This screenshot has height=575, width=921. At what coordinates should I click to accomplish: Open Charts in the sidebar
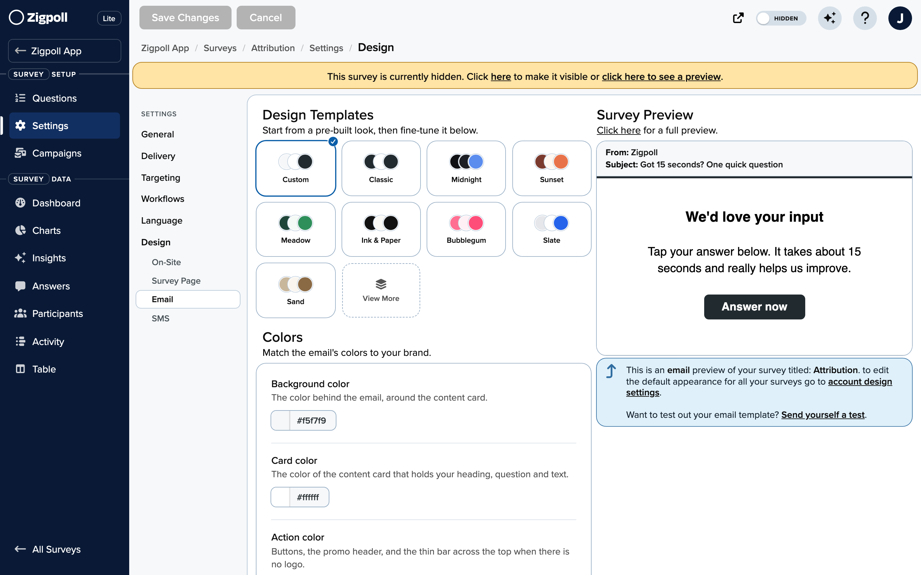tap(64, 230)
